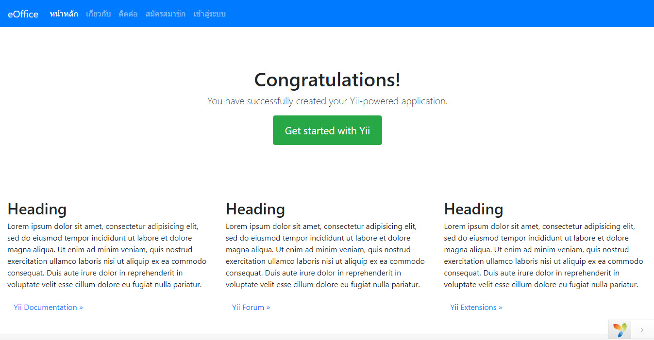Follow the Yii Forum » link
The image size is (654, 340).
tap(251, 307)
